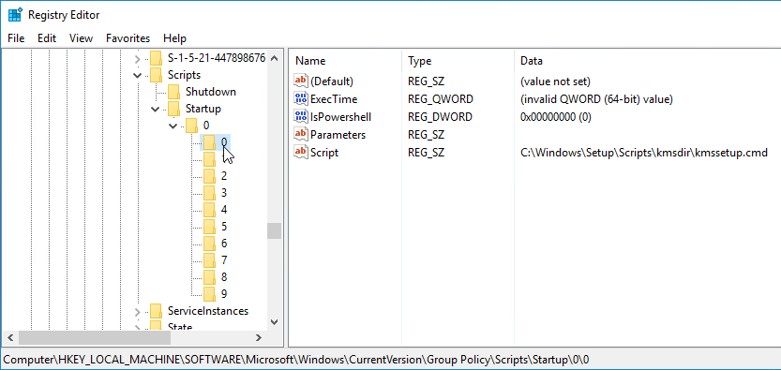The height and width of the screenshot is (370, 781).
Task: Click the folder icon of subkey 4
Action: click(x=209, y=210)
